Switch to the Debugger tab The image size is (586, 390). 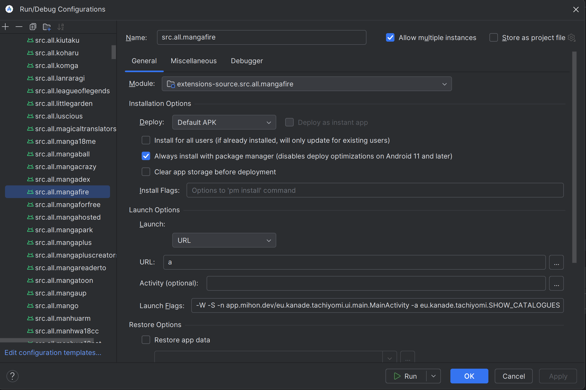[247, 61]
